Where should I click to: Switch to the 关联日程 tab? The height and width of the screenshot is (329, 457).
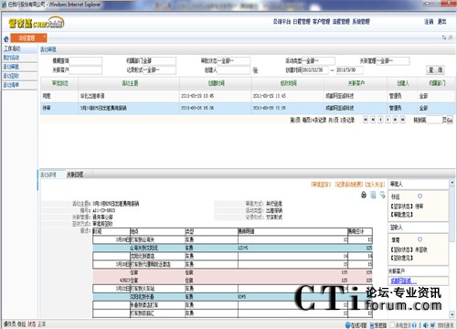pos(75,175)
